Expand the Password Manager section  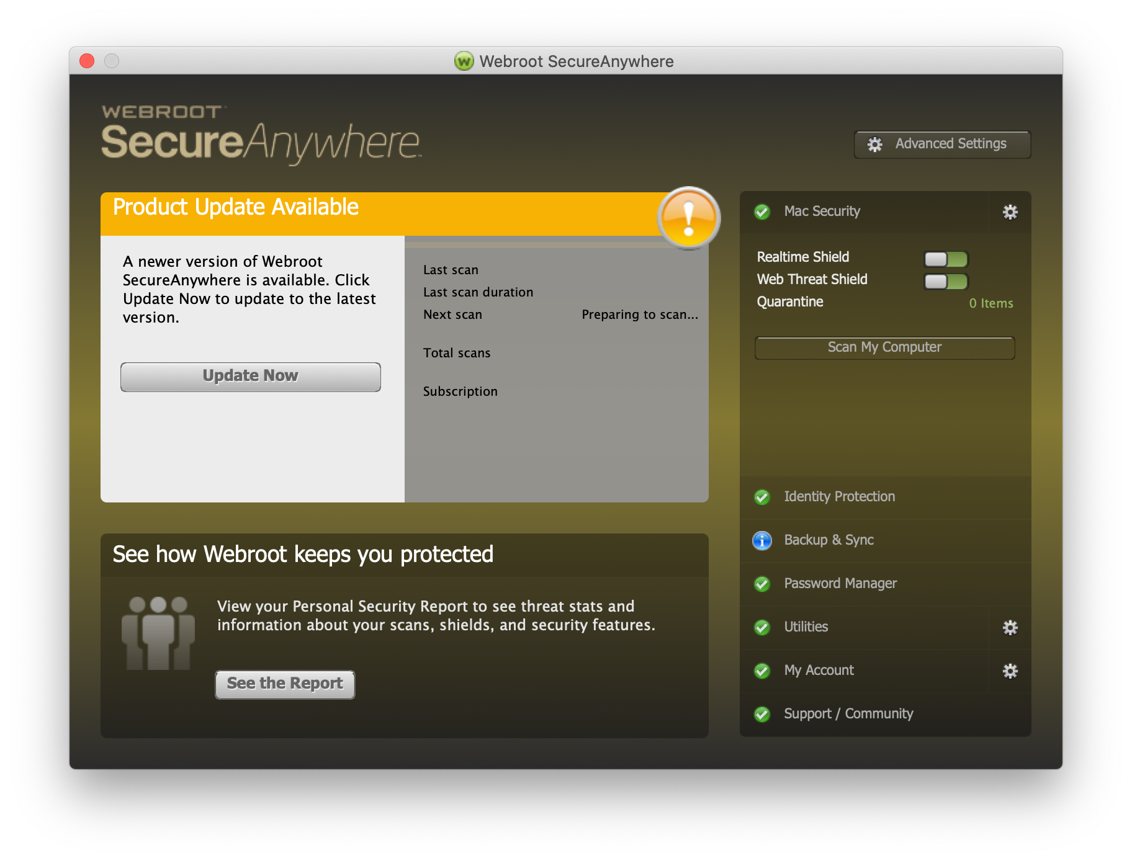point(885,584)
